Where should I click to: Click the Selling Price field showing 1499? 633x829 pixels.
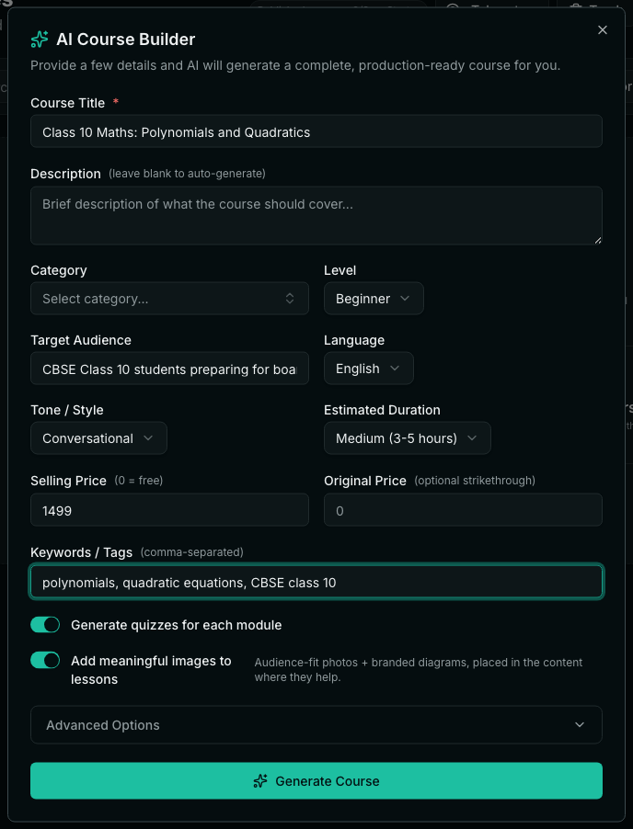pyautogui.click(x=169, y=510)
